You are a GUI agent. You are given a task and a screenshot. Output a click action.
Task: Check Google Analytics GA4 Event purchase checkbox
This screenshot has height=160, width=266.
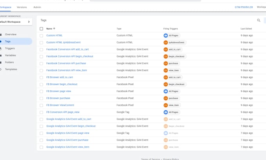41,140
